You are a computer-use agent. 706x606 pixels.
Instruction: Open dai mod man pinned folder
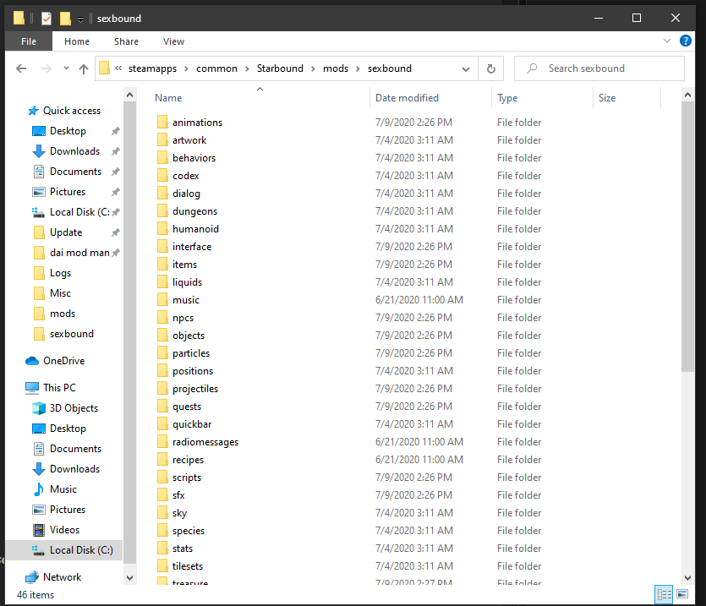pos(79,253)
